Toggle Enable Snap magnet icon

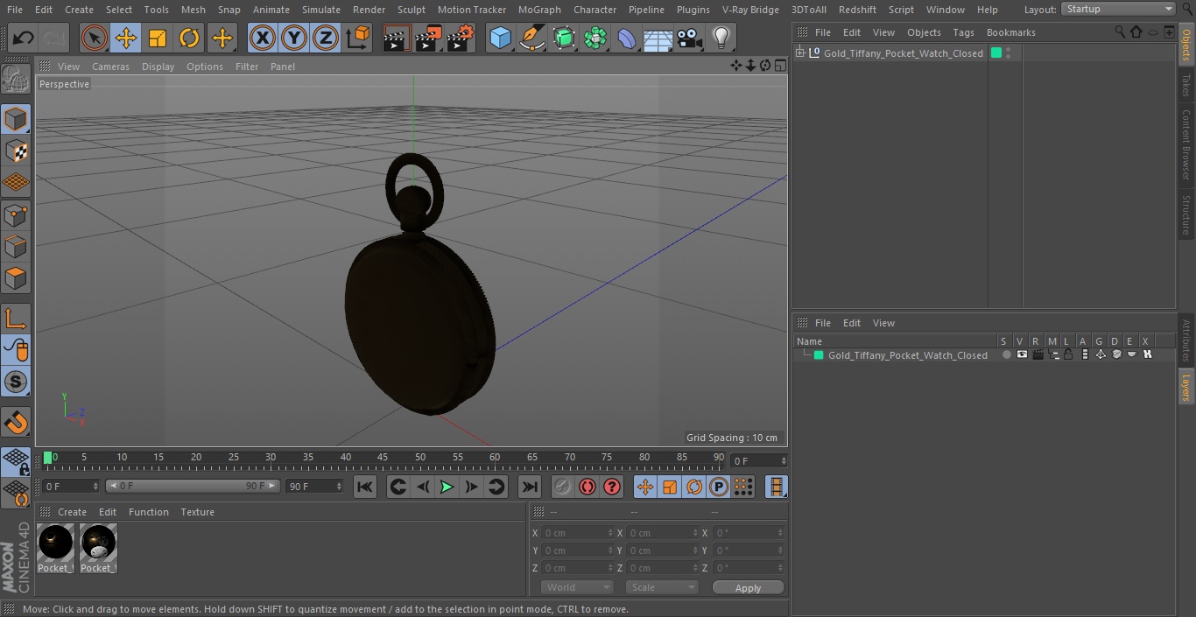pyautogui.click(x=16, y=423)
